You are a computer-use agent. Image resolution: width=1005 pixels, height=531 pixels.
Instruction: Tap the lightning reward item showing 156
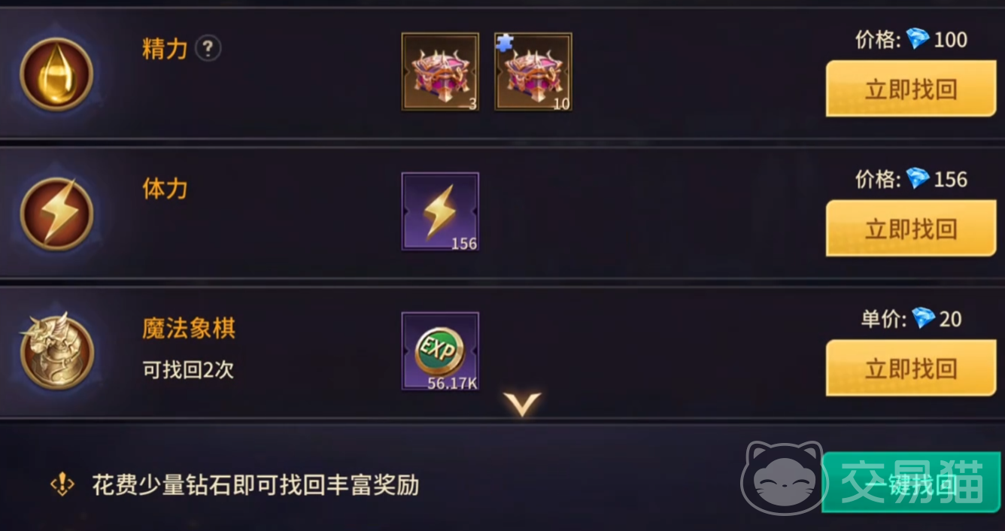pos(440,211)
